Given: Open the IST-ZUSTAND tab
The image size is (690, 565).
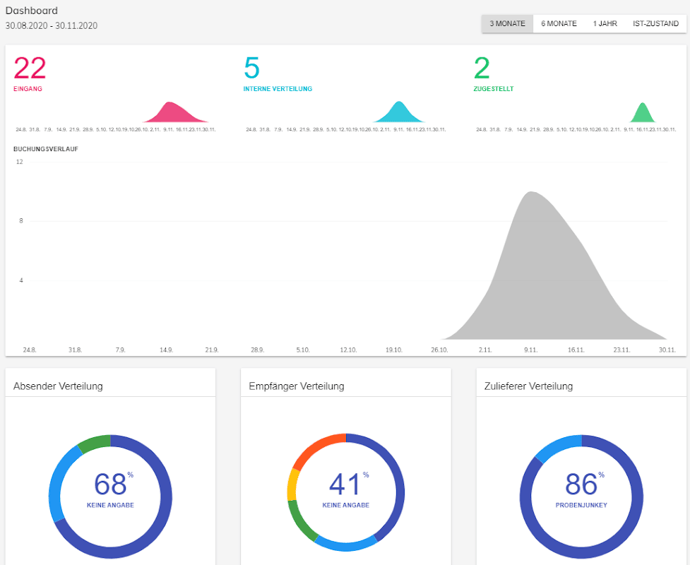Looking at the screenshot, I should tap(655, 24).
